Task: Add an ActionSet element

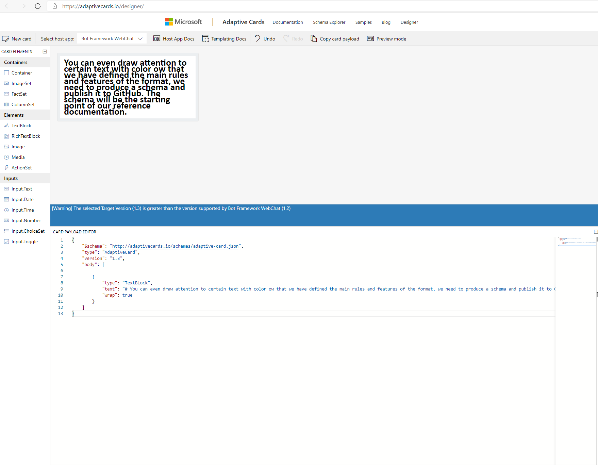Action: [21, 167]
